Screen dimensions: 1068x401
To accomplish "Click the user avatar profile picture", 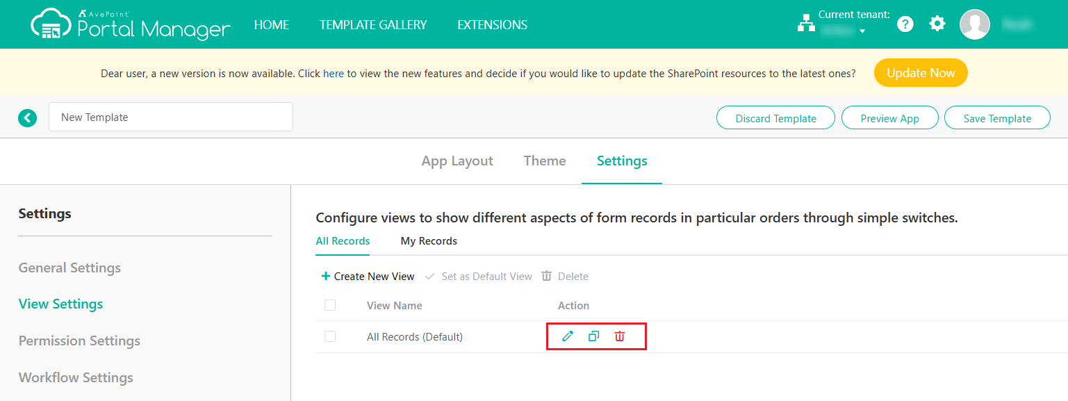I will coord(974,24).
